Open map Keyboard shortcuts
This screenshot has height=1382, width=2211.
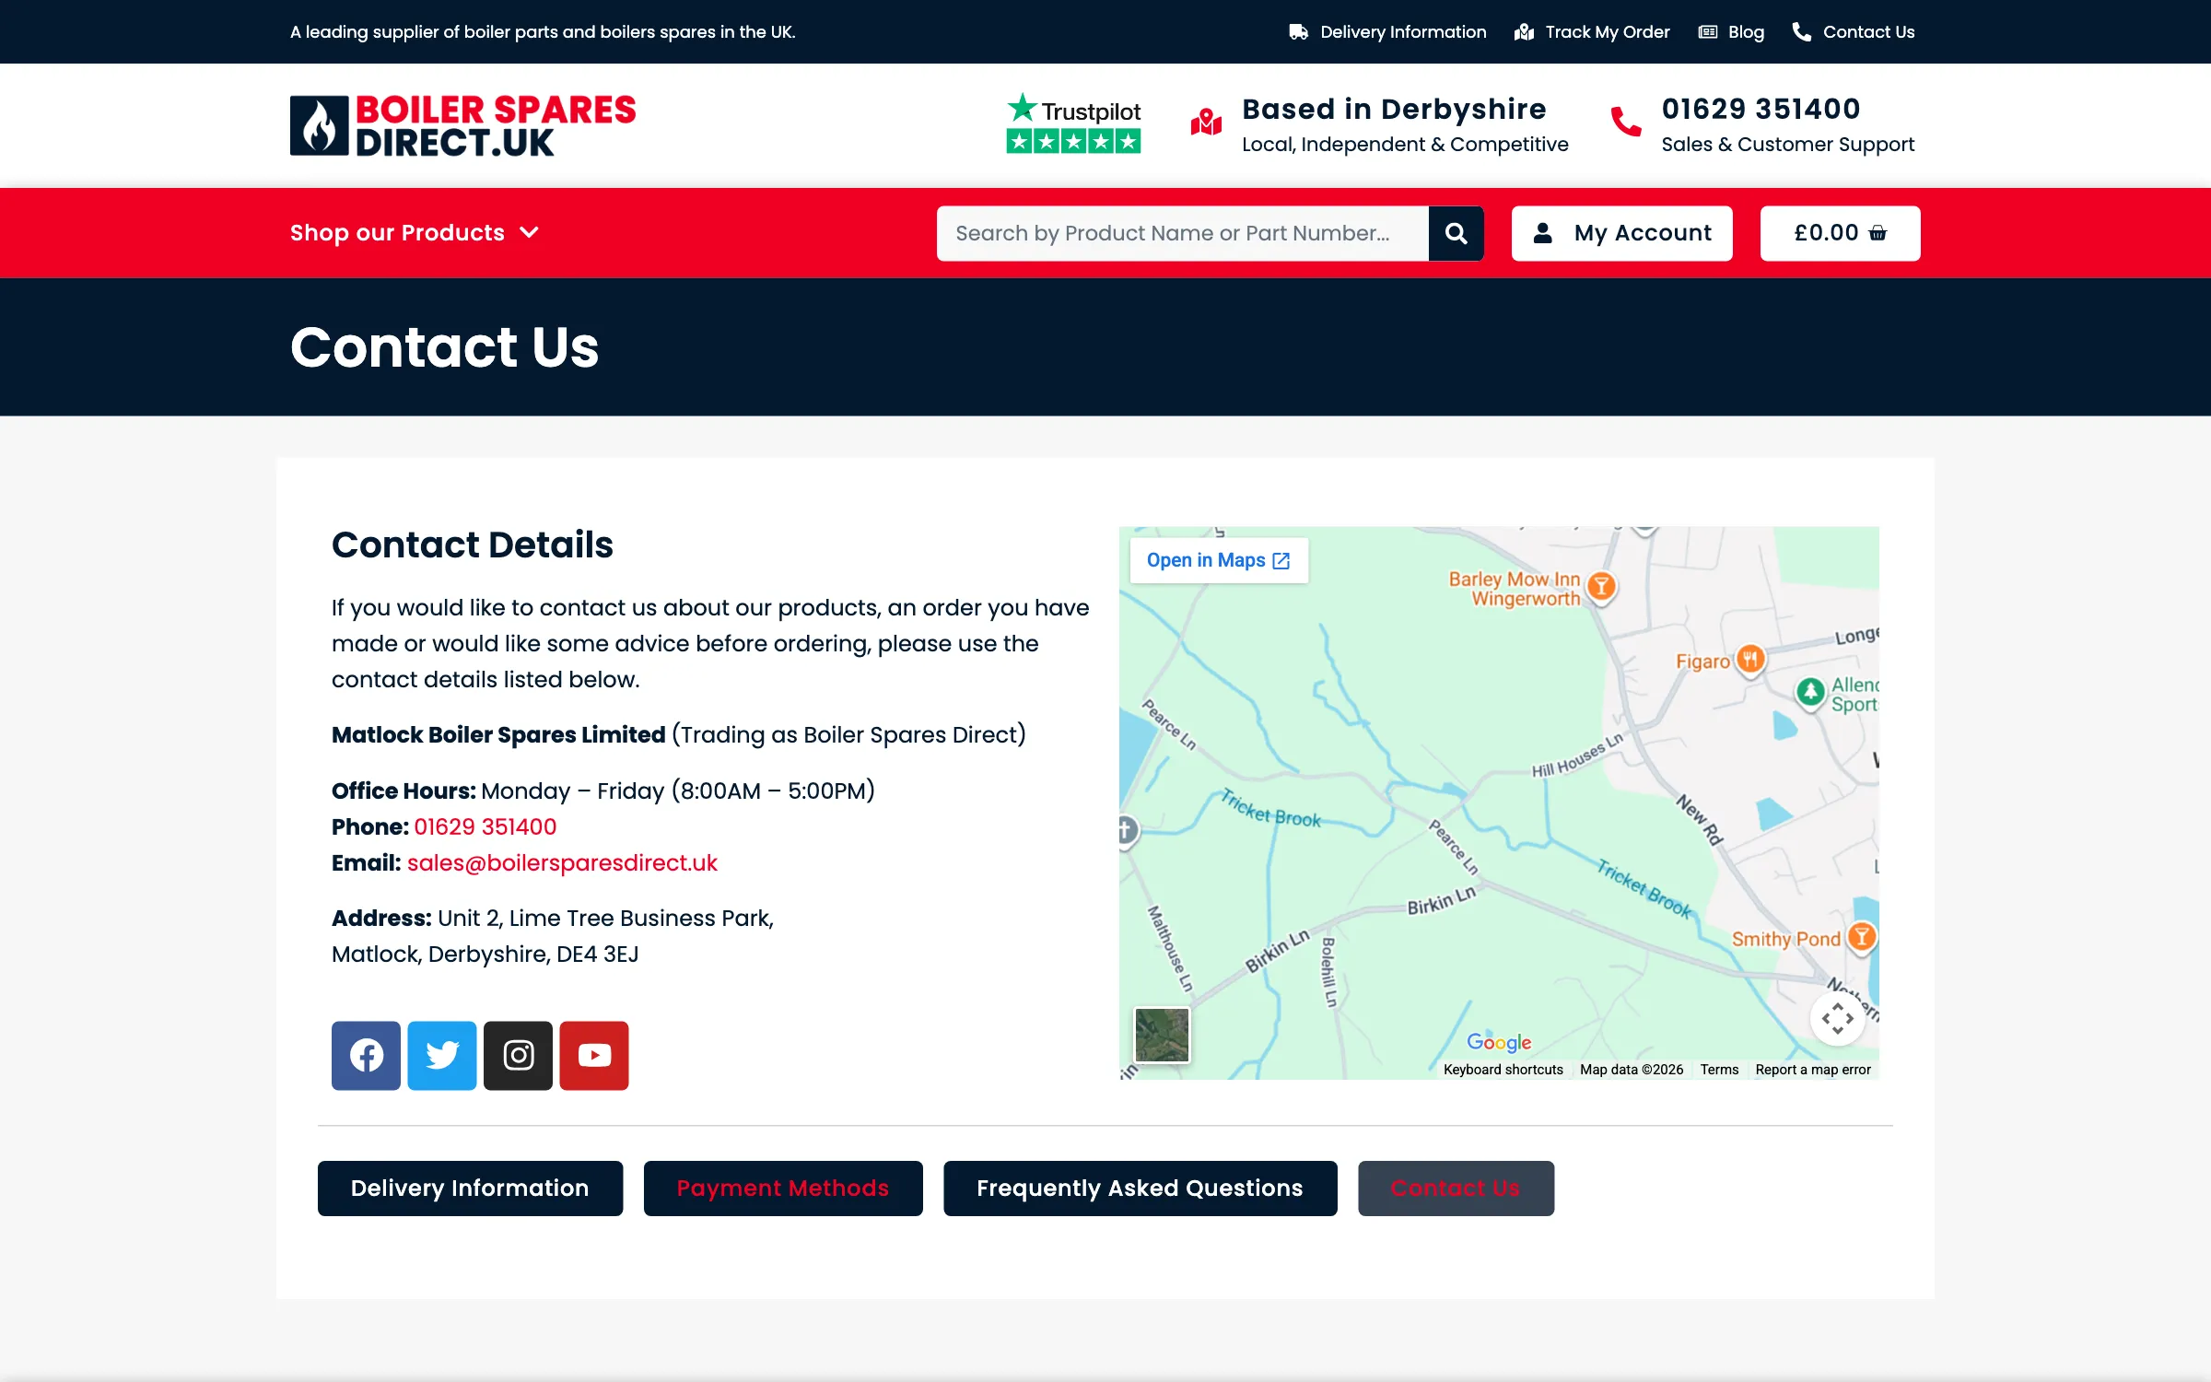pyautogui.click(x=1503, y=1070)
